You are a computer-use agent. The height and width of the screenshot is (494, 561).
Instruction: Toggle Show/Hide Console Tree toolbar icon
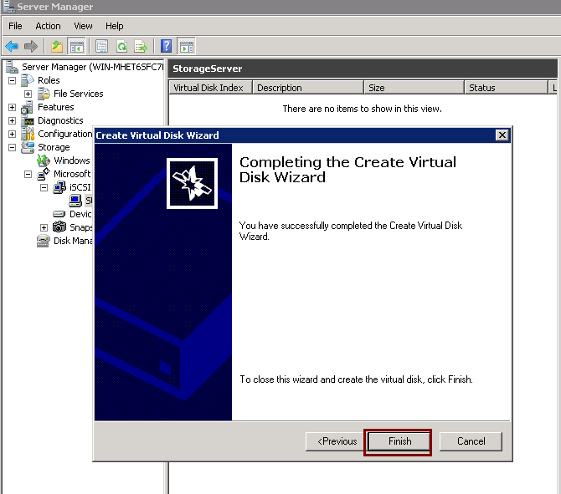click(x=76, y=47)
